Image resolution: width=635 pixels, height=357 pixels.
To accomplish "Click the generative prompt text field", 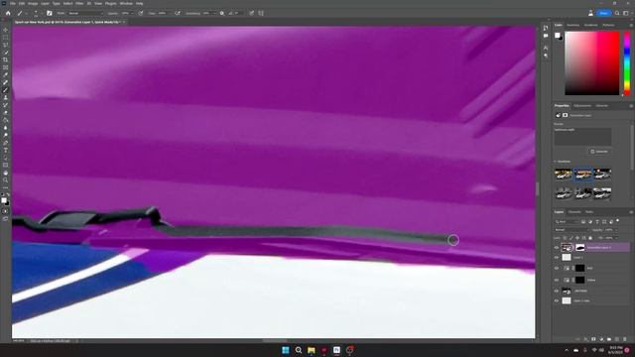I will (582, 137).
